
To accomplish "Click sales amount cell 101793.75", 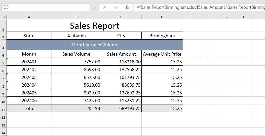I will (121, 77).
